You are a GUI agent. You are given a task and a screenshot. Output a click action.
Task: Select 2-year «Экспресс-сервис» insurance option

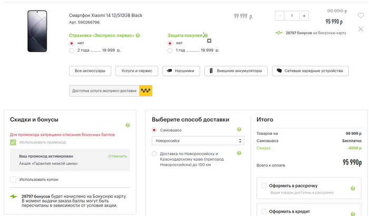click(72, 51)
